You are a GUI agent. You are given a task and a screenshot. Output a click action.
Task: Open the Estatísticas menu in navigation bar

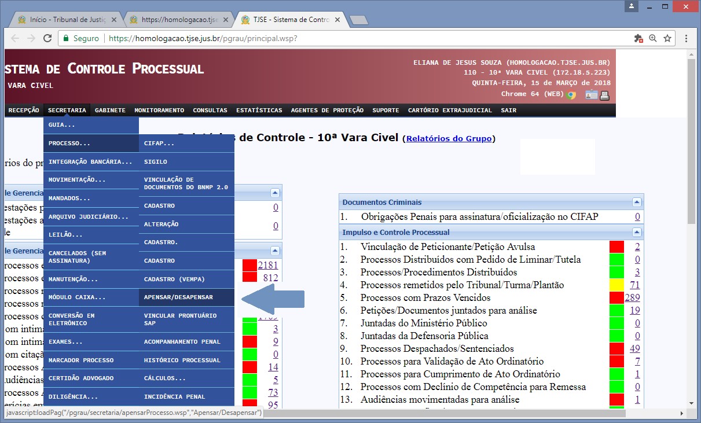coord(259,111)
